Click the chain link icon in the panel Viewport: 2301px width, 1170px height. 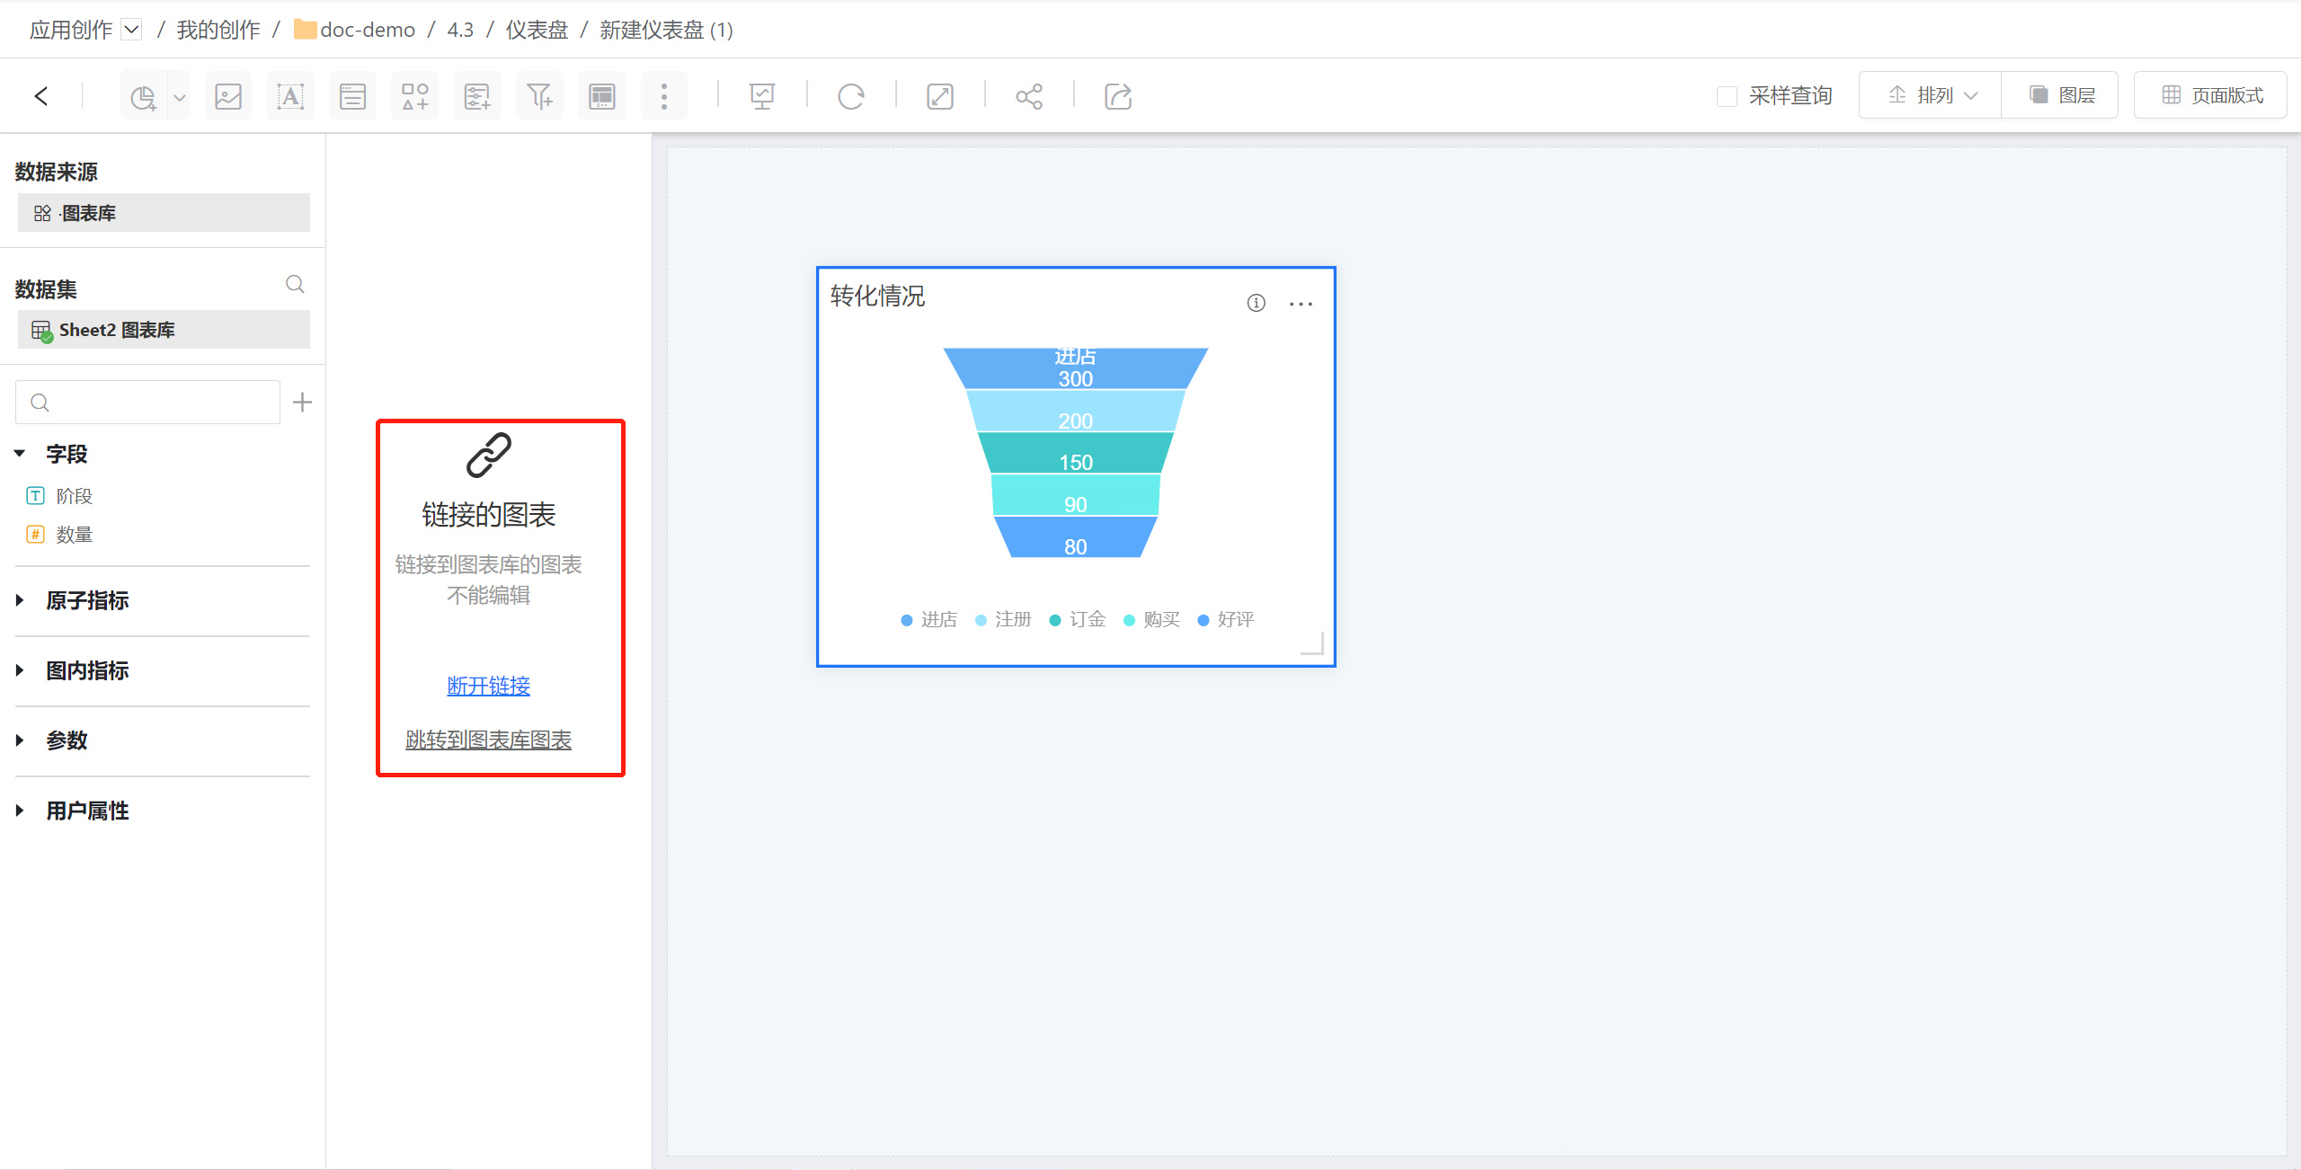tap(488, 455)
